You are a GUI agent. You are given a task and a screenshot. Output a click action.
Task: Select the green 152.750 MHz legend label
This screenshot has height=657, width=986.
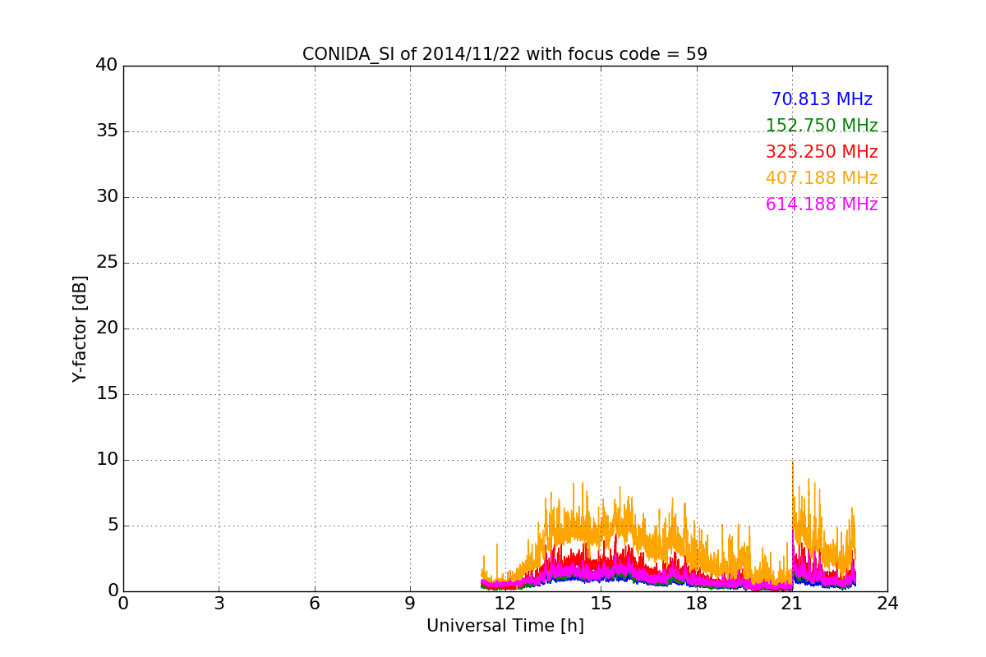click(822, 126)
